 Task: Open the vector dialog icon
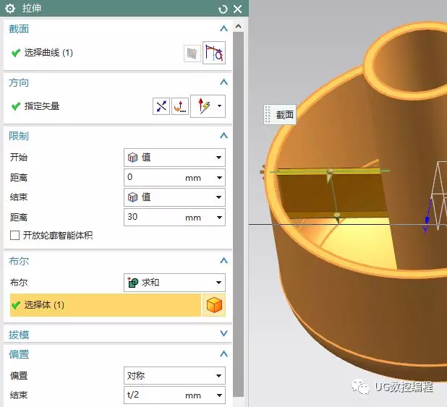(180, 106)
